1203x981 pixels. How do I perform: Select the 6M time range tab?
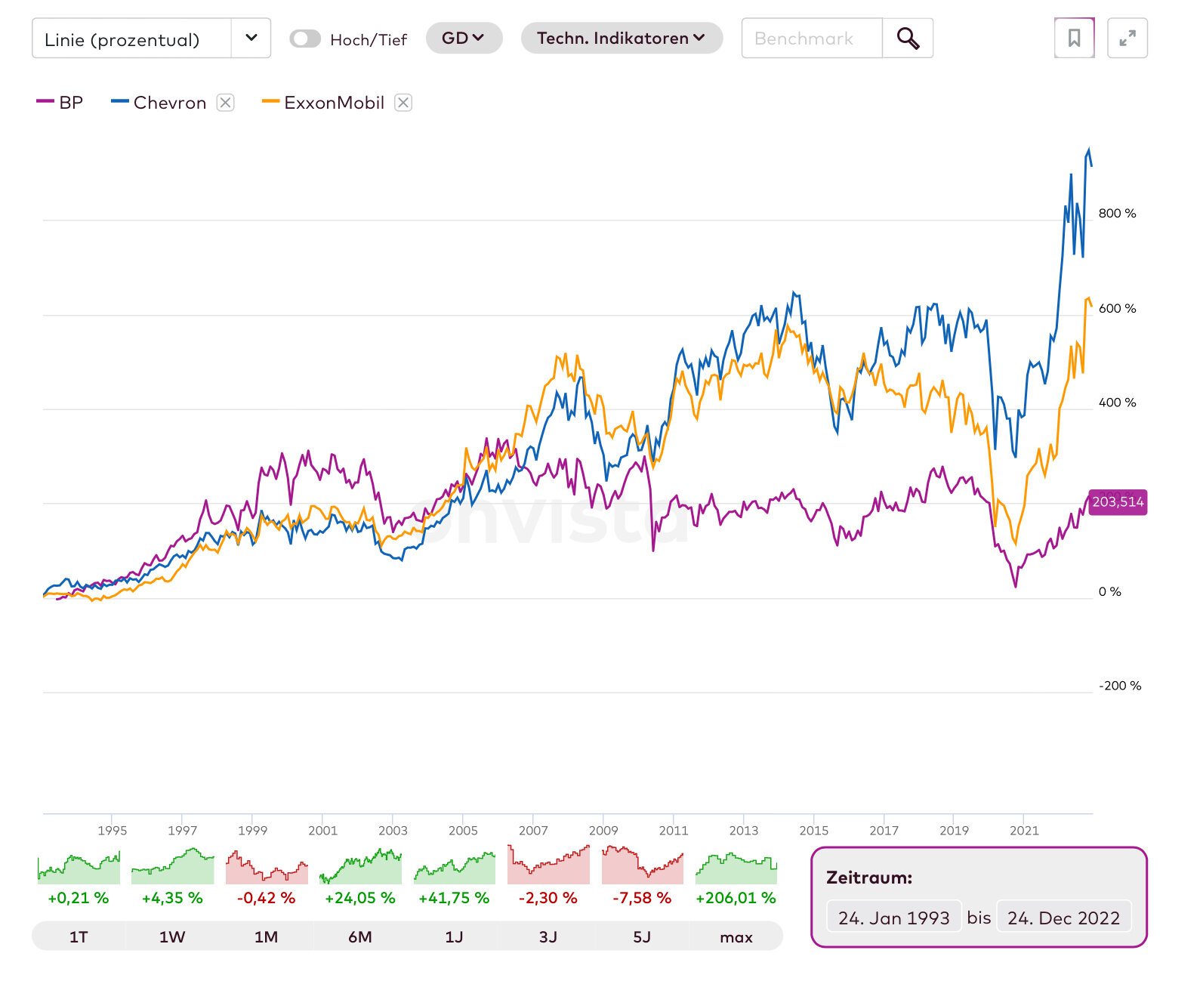tap(360, 937)
